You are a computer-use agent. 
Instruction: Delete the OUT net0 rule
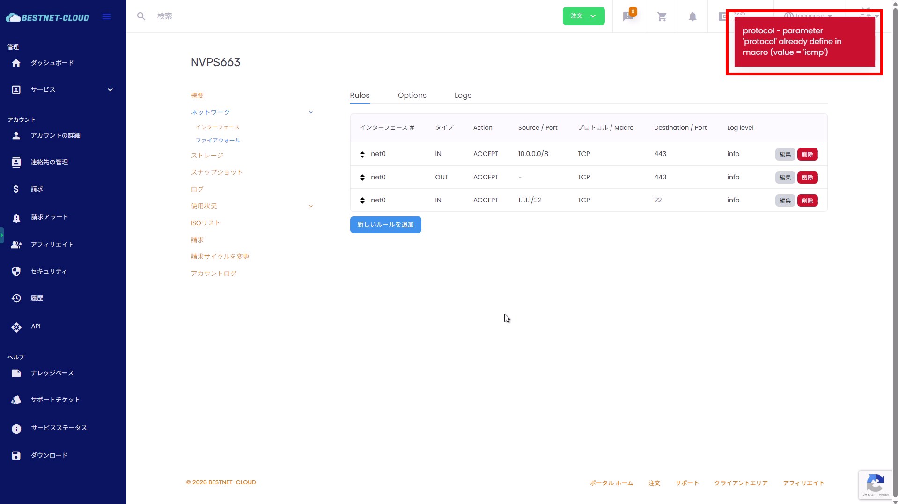pyautogui.click(x=807, y=178)
